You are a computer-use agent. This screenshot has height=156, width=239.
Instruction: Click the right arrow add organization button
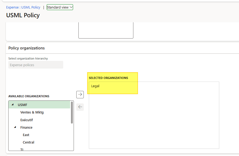tap(80, 94)
